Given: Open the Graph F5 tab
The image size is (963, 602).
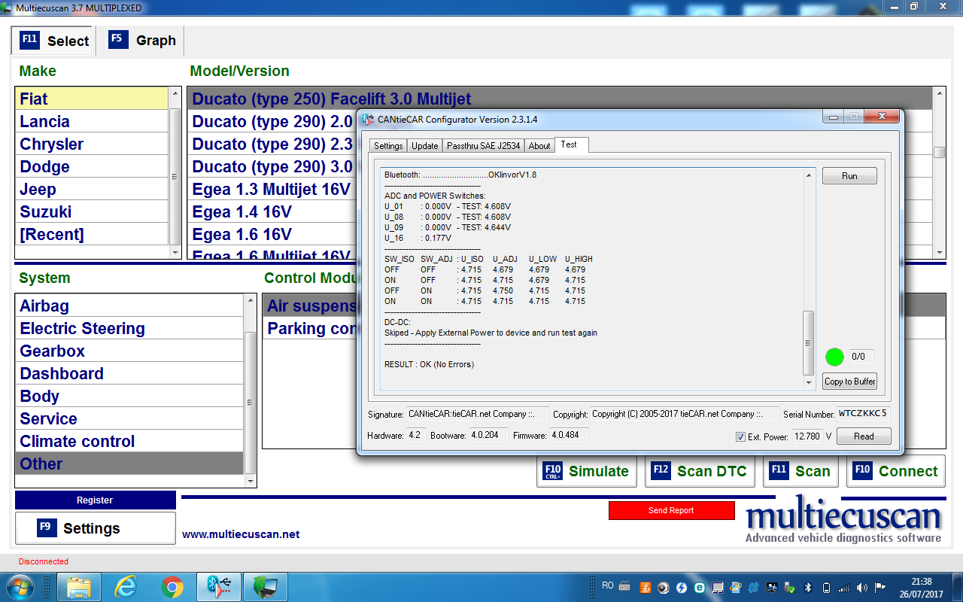Looking at the screenshot, I should (143, 41).
